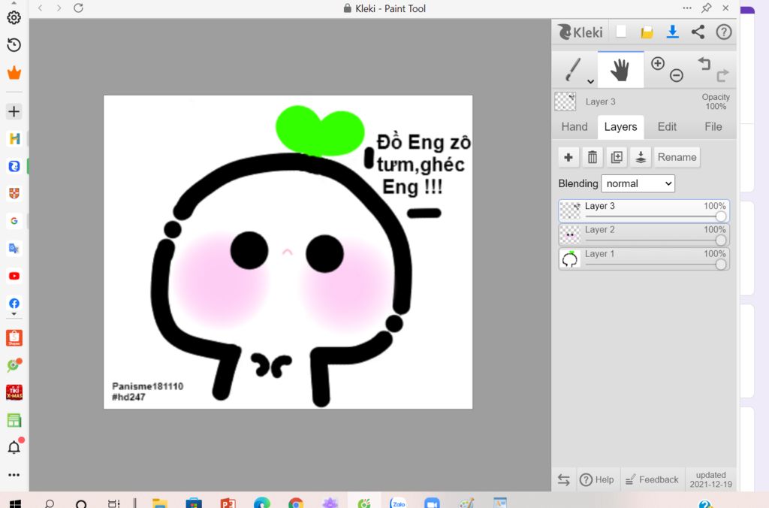Open Zalo from the taskbar
This screenshot has height=508, width=769.
[398, 503]
